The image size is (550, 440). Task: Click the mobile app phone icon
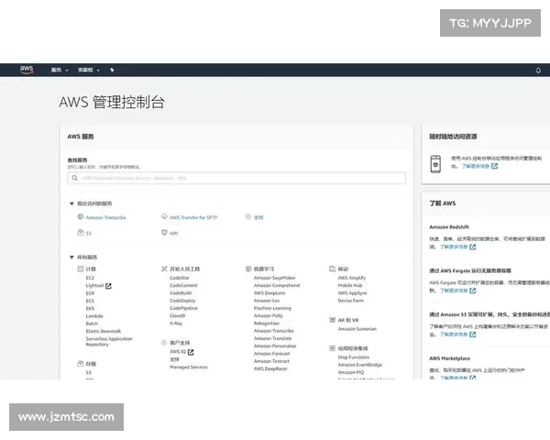[x=435, y=164]
